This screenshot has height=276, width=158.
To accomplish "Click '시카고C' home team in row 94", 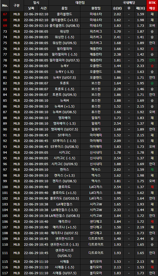I will tap(65, 152).
